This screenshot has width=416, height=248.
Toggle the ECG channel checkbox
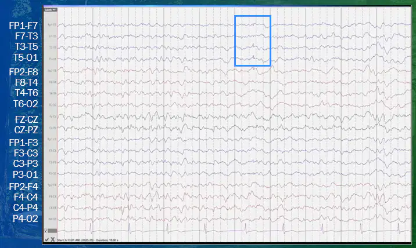pyautogui.click(x=46, y=231)
